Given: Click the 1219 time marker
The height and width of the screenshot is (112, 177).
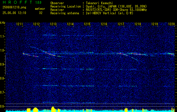Looking at the screenshot, I should [x=155, y=24].
